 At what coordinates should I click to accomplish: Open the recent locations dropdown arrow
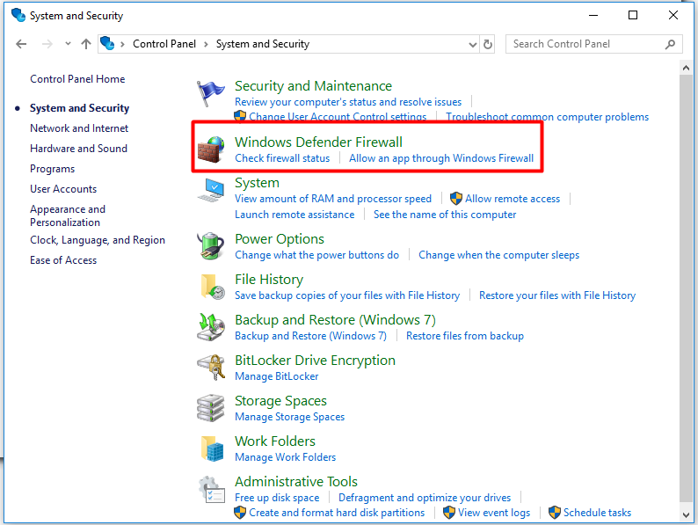68,44
